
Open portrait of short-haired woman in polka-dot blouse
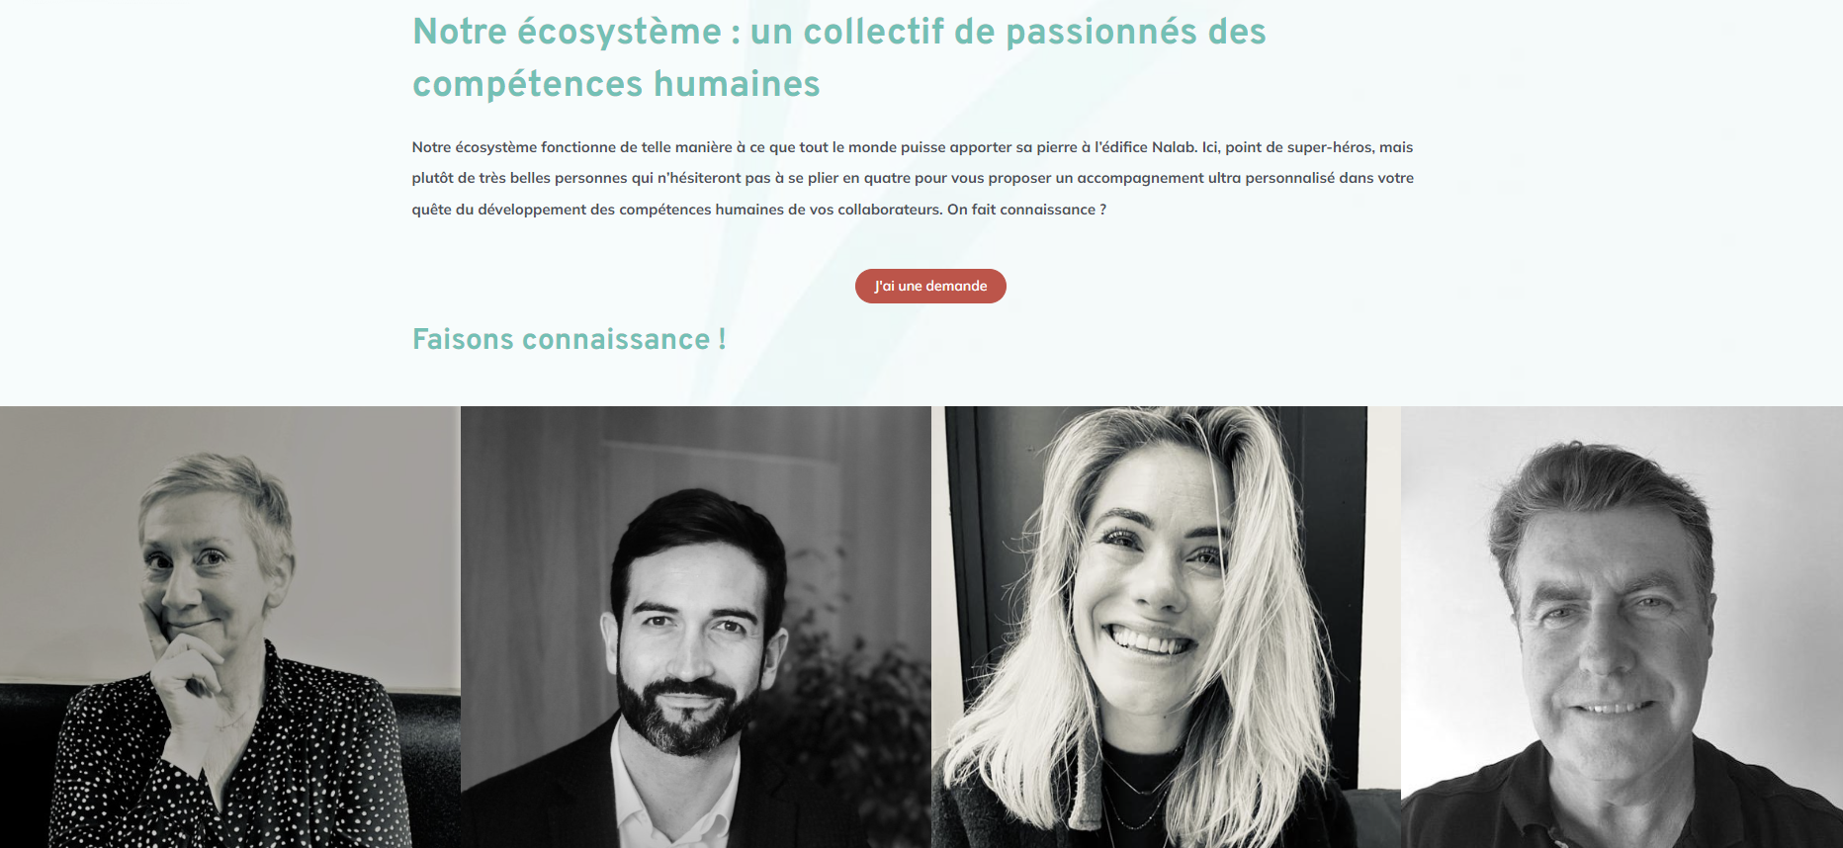pos(230,627)
